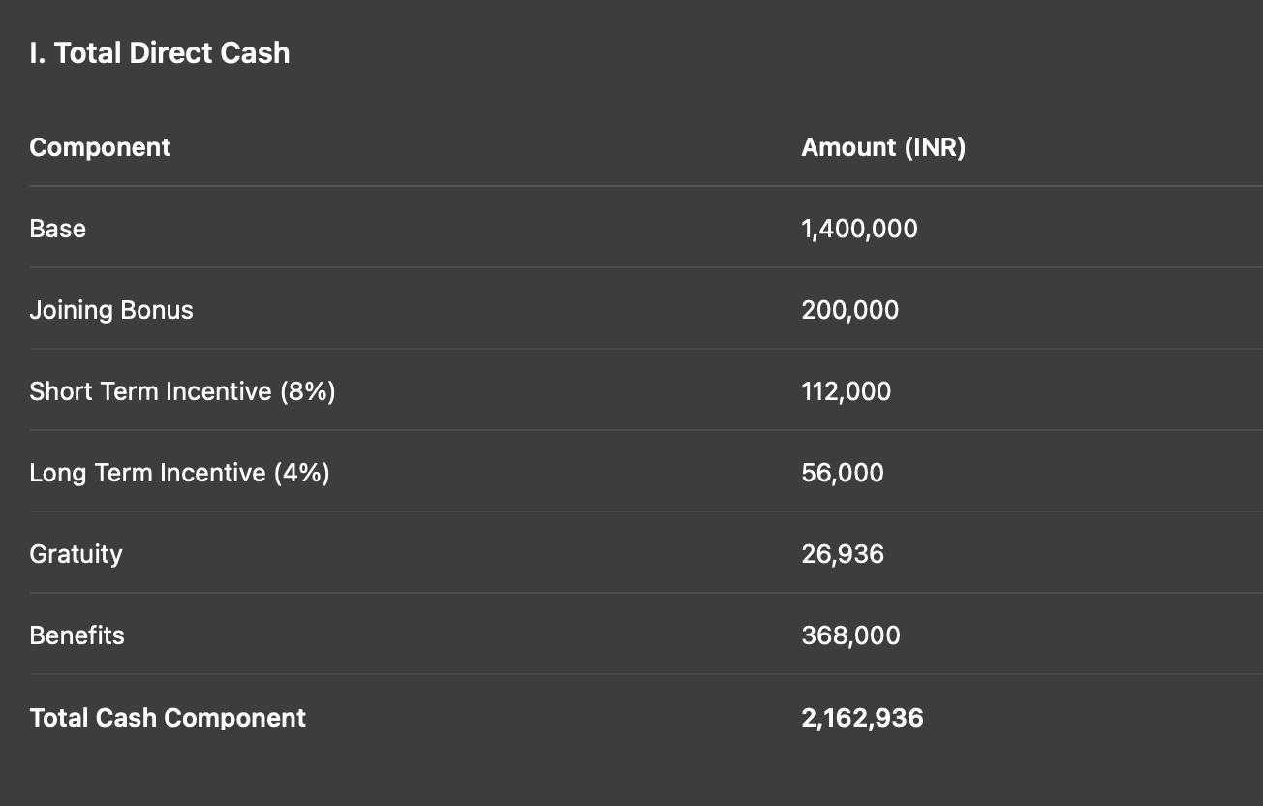Select the Total Cash Component label

click(x=168, y=718)
